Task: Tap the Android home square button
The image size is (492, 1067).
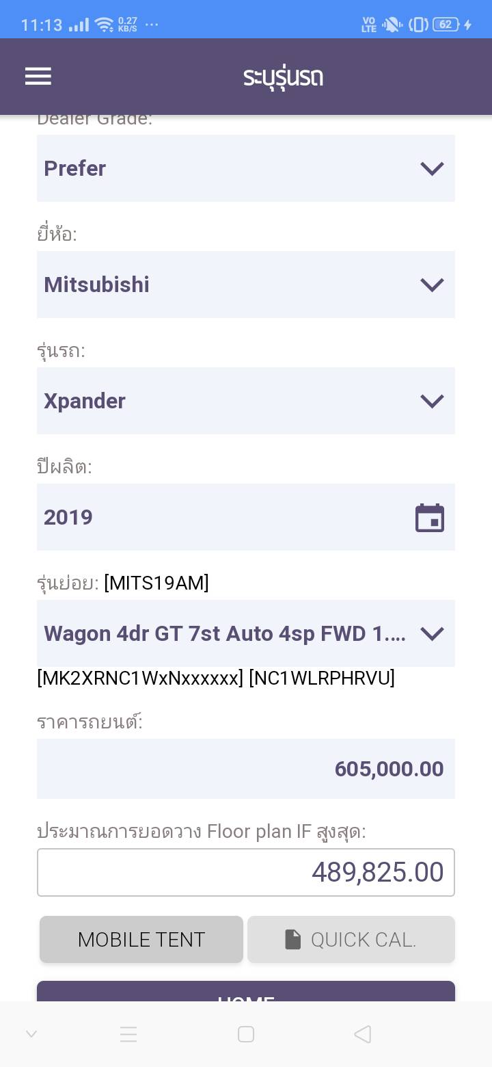Action: coord(246,1034)
